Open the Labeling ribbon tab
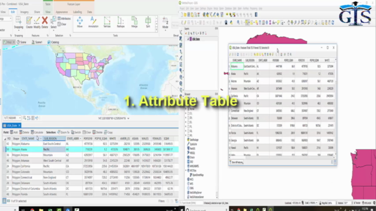The width and height of the screenshot is (376, 211). 78,12
